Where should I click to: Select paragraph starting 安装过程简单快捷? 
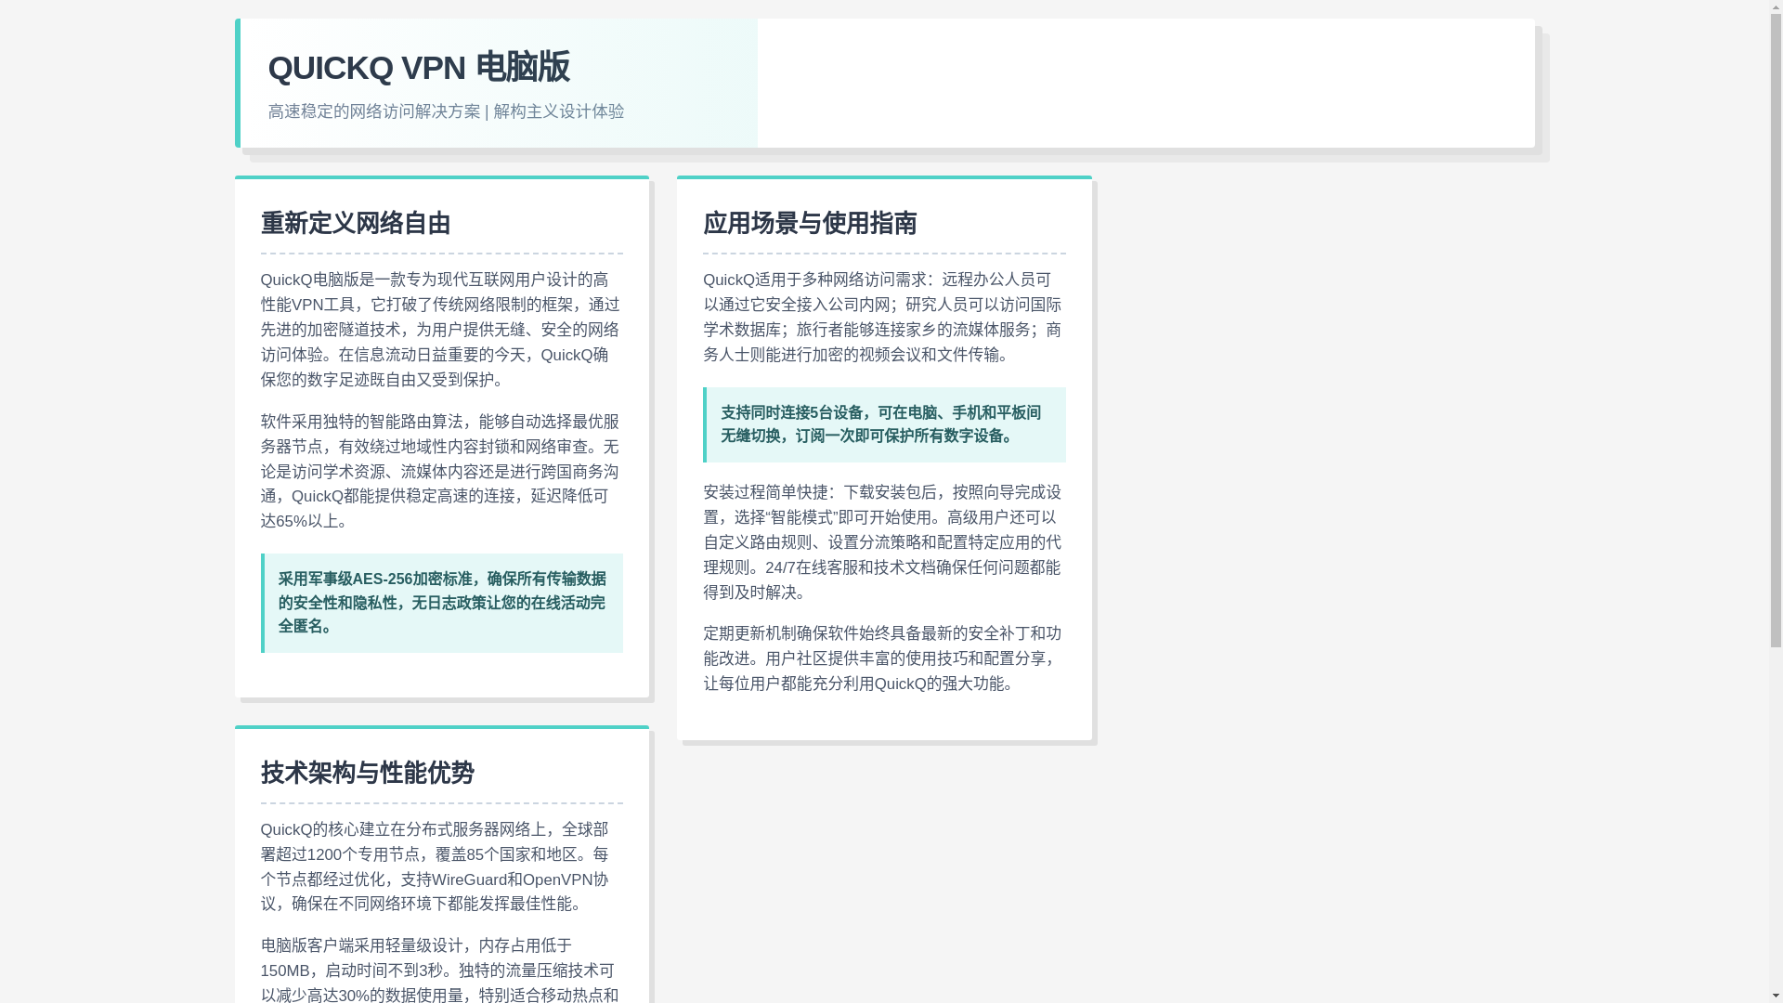point(883,542)
